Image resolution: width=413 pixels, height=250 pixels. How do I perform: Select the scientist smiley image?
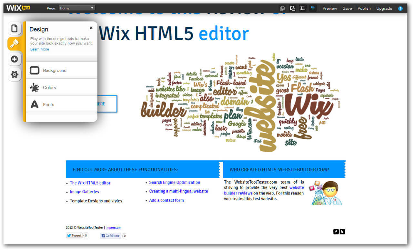tap(325, 193)
